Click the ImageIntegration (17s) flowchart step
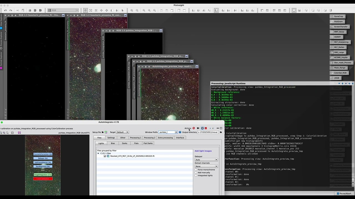 [43, 175]
